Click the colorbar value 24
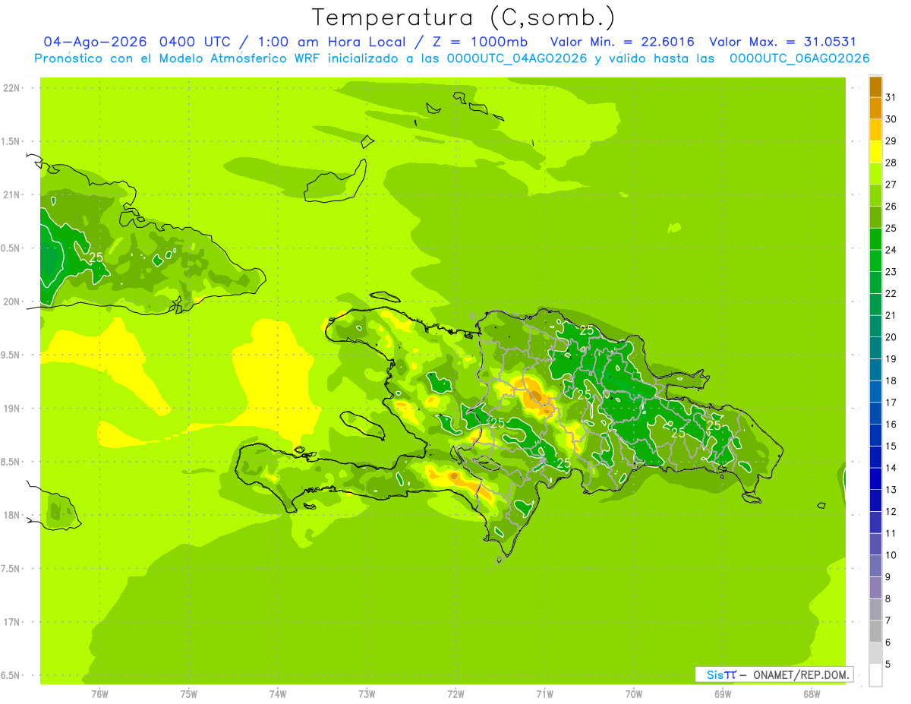This screenshot has height=704, width=911. tap(891, 250)
